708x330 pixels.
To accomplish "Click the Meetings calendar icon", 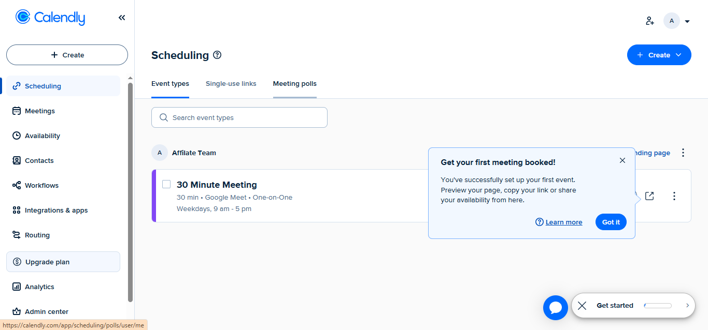I will point(17,111).
